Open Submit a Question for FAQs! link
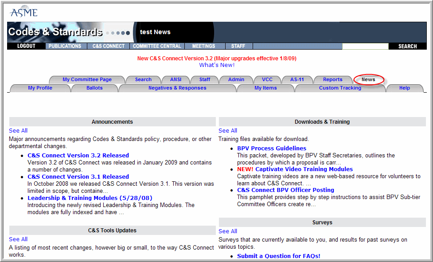The width and height of the screenshot is (433, 262). click(279, 256)
